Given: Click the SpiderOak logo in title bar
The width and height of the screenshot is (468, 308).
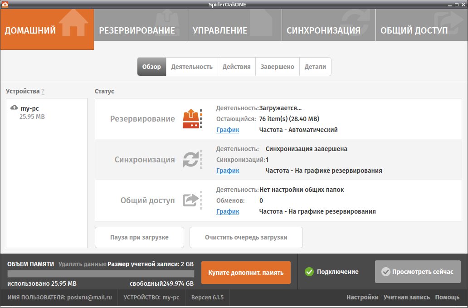Looking at the screenshot, I should pyautogui.click(x=5, y=4).
